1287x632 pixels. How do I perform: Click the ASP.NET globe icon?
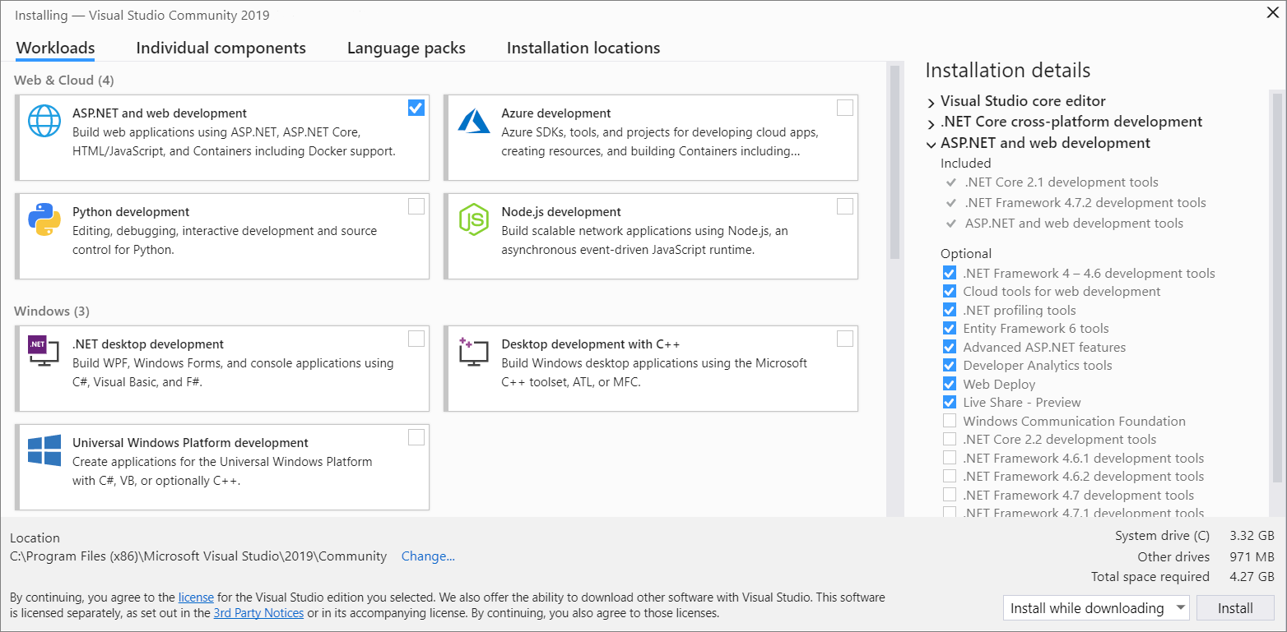click(x=44, y=121)
